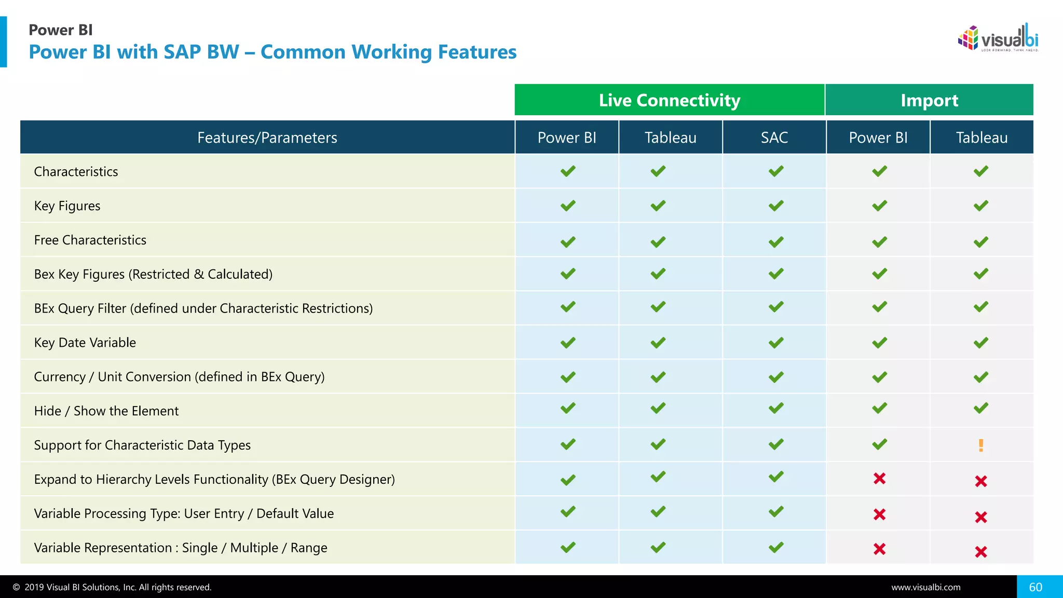This screenshot has height=598, width=1063.
Task: Select the 'Key Date Variable' row label
Action: click(x=85, y=343)
